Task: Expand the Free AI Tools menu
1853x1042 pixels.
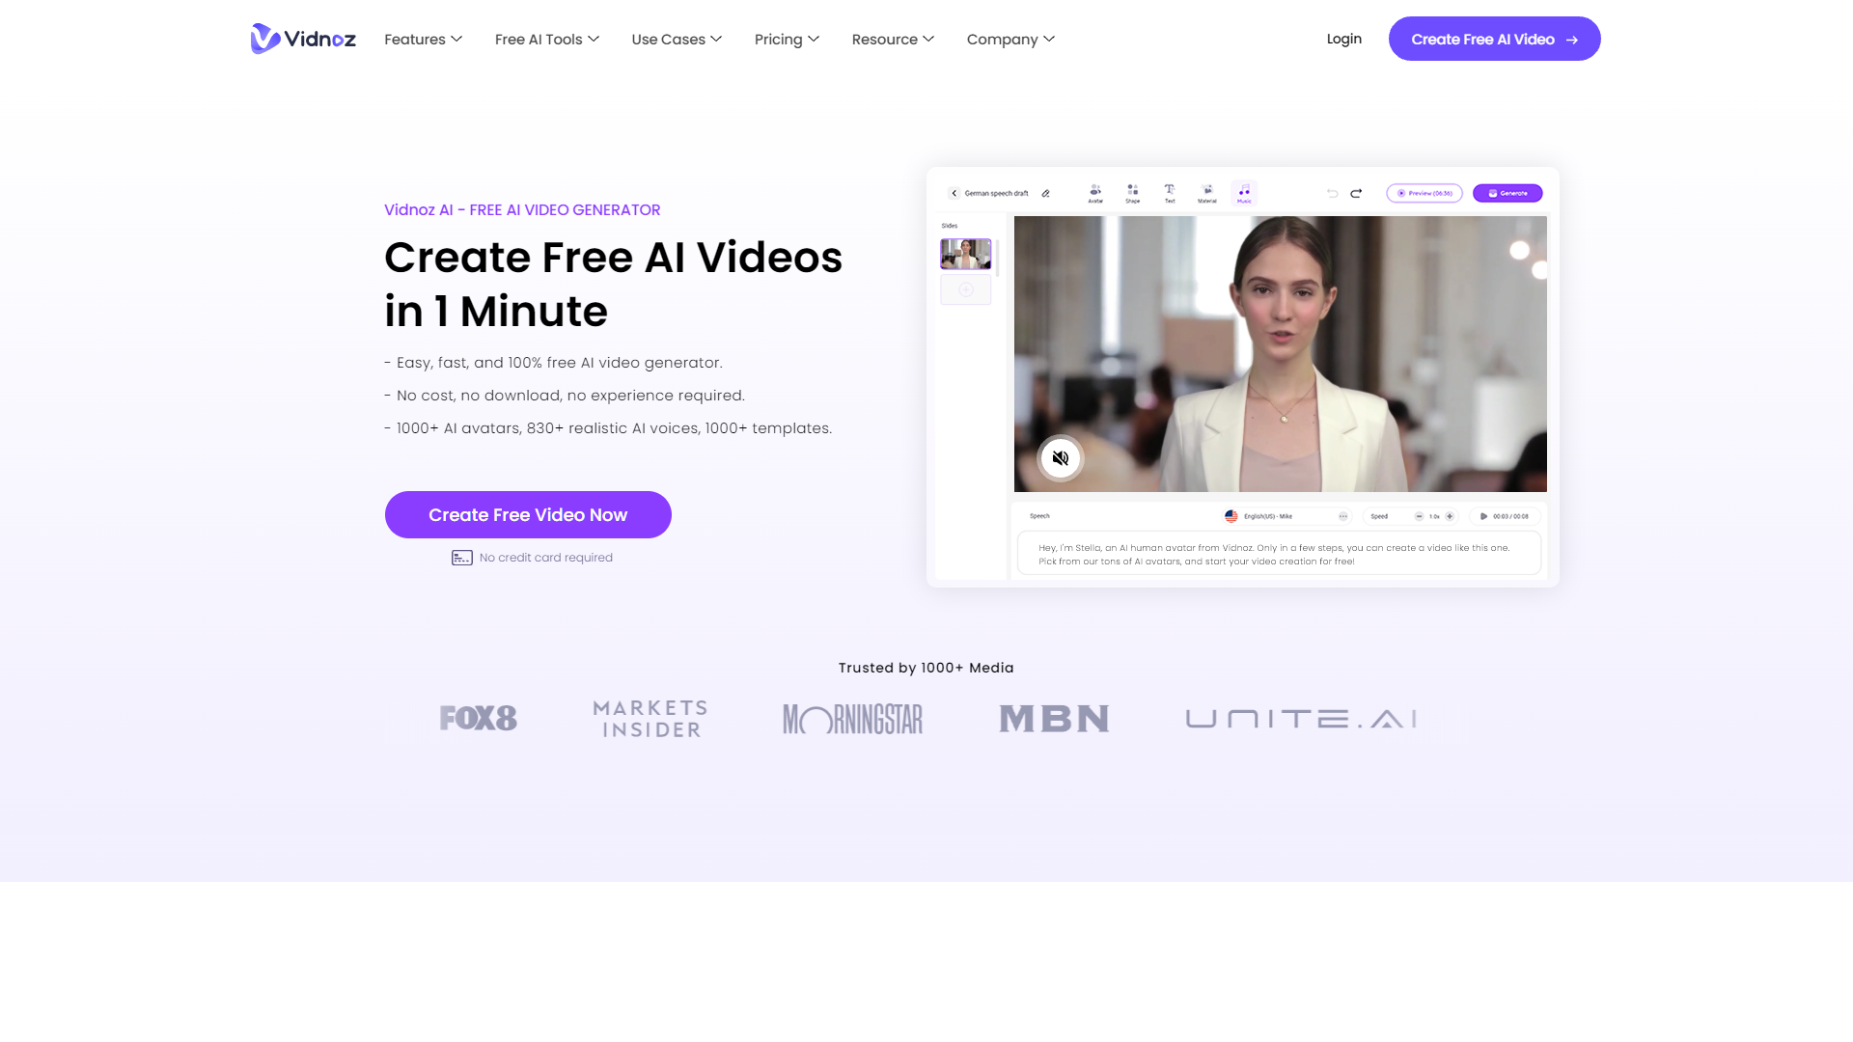Action: click(546, 39)
